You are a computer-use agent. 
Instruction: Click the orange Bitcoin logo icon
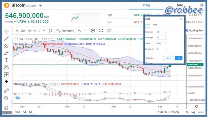6,6
